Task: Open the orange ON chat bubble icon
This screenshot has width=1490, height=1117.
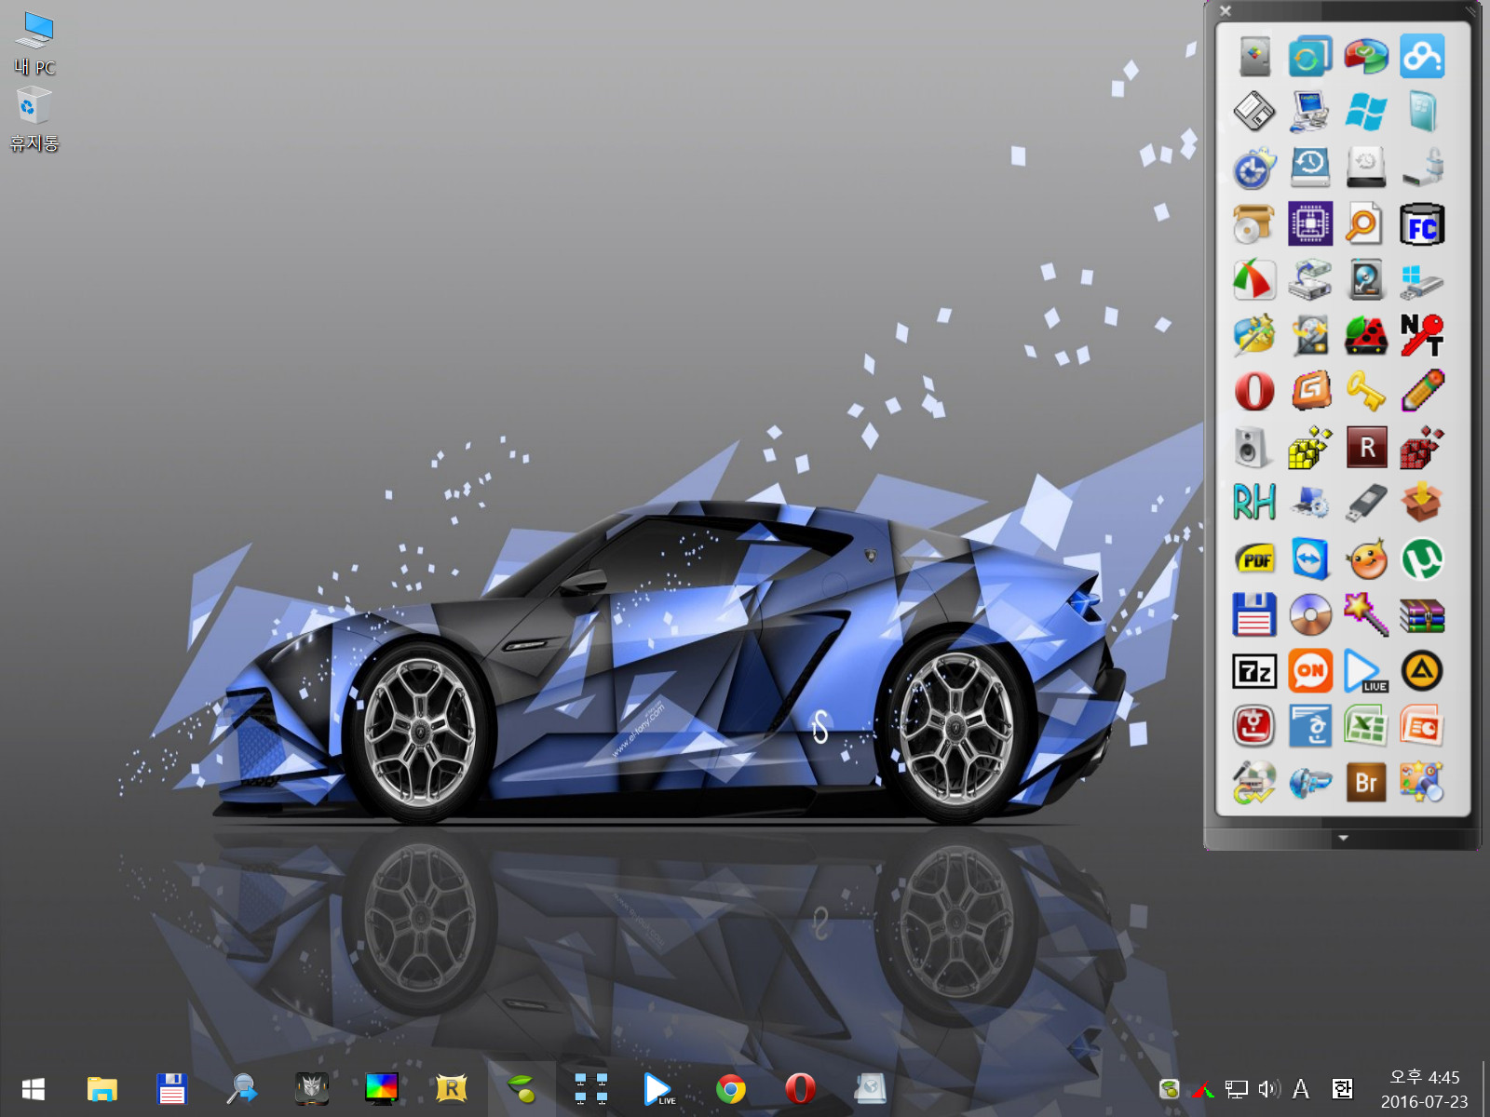Action: [x=1310, y=671]
